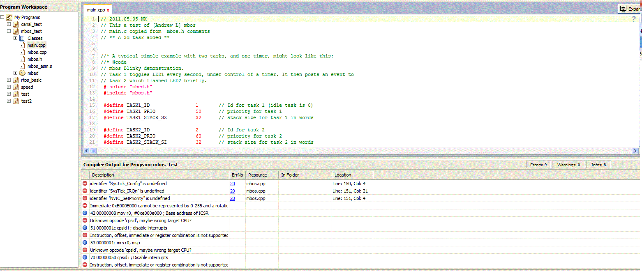Click the My Programs root folder icon
The image size is (642, 271).
9,17
